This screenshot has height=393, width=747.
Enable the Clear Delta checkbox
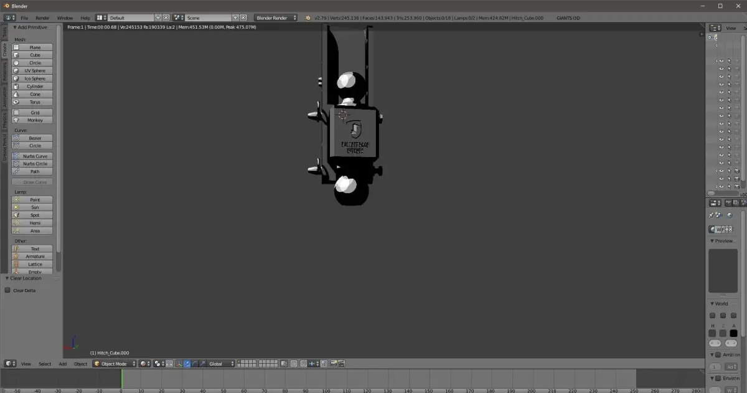(7, 290)
